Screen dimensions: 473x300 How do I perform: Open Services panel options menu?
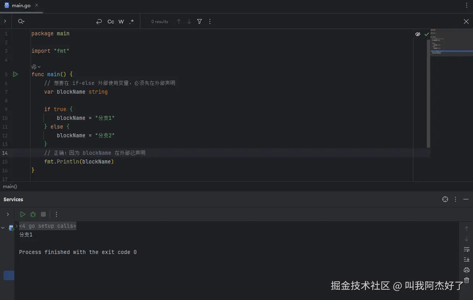[x=456, y=199]
